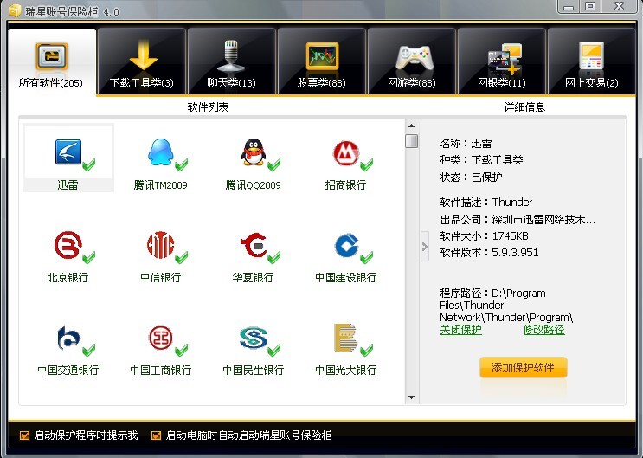Image resolution: width=643 pixels, height=458 pixels.
Task: Click the 中国光大银行 label
Action: tap(345, 371)
